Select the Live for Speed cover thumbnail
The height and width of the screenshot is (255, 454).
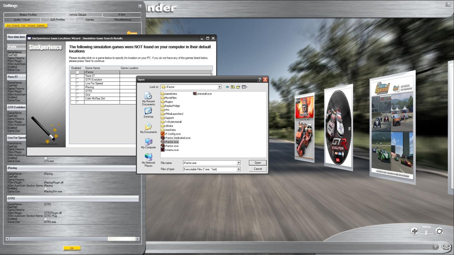(x=392, y=127)
